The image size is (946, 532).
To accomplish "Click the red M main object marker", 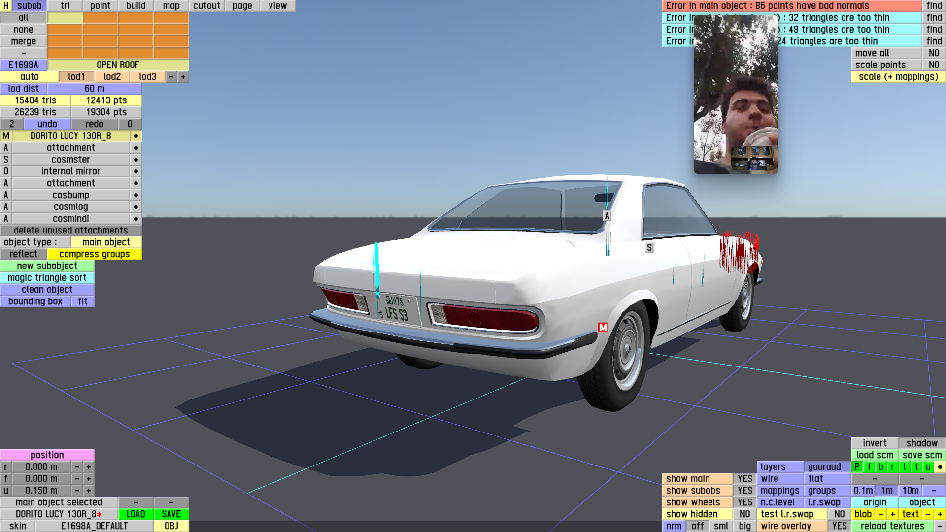I will (603, 328).
